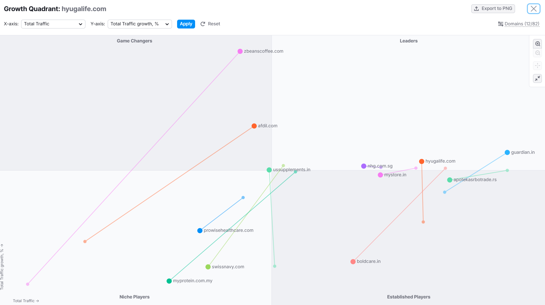Image resolution: width=545 pixels, height=305 pixels.
Task: Select the orange afdil.com data point
Action: [x=254, y=126]
